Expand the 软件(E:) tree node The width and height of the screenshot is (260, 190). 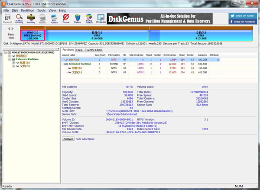coord(13,63)
